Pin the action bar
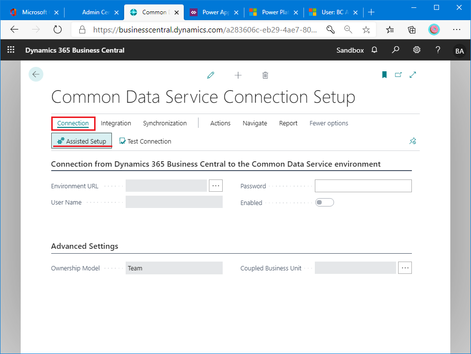The image size is (471, 354). pos(413,141)
